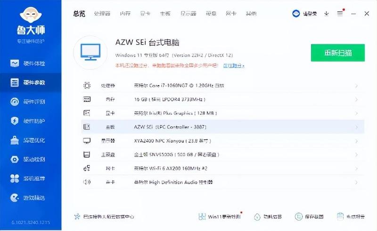Close the 鲁大师 window
This screenshot has height=231, width=377.
(x=367, y=14)
